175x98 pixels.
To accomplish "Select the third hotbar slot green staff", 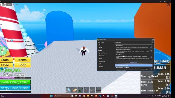I will tap(81, 90).
